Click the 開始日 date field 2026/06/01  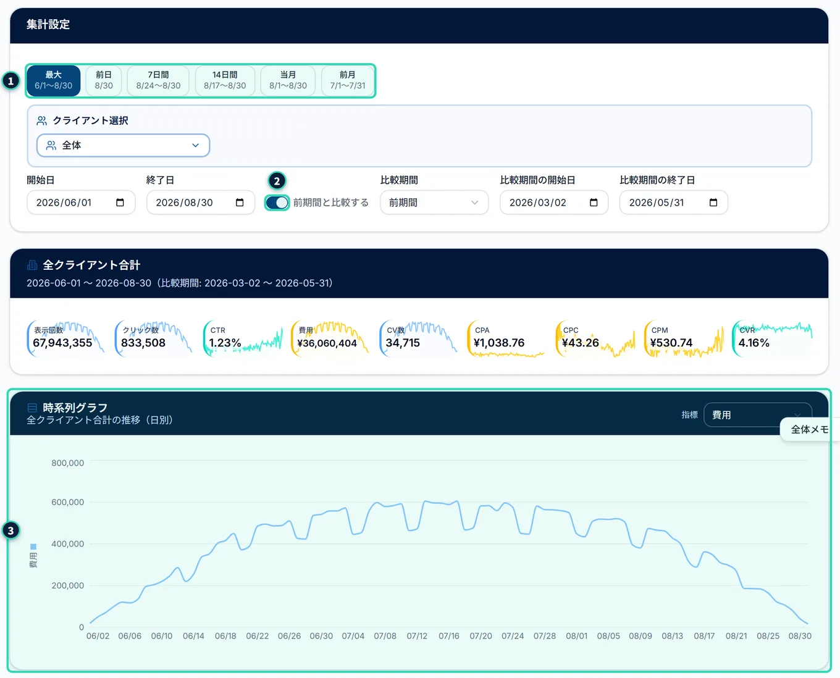81,203
